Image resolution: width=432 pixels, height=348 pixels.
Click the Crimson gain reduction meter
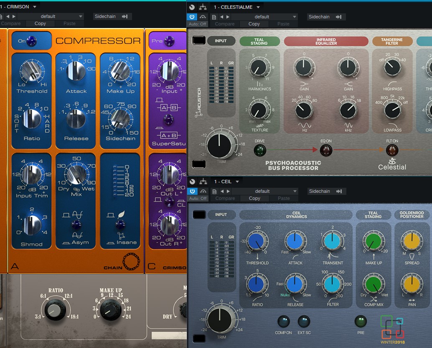[x=121, y=181]
